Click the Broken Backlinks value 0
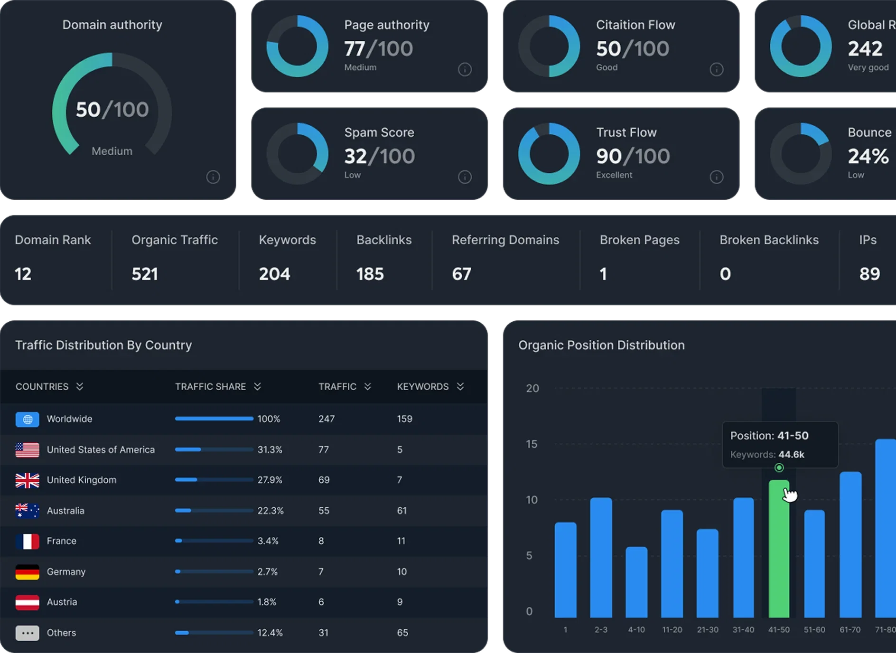 725,274
